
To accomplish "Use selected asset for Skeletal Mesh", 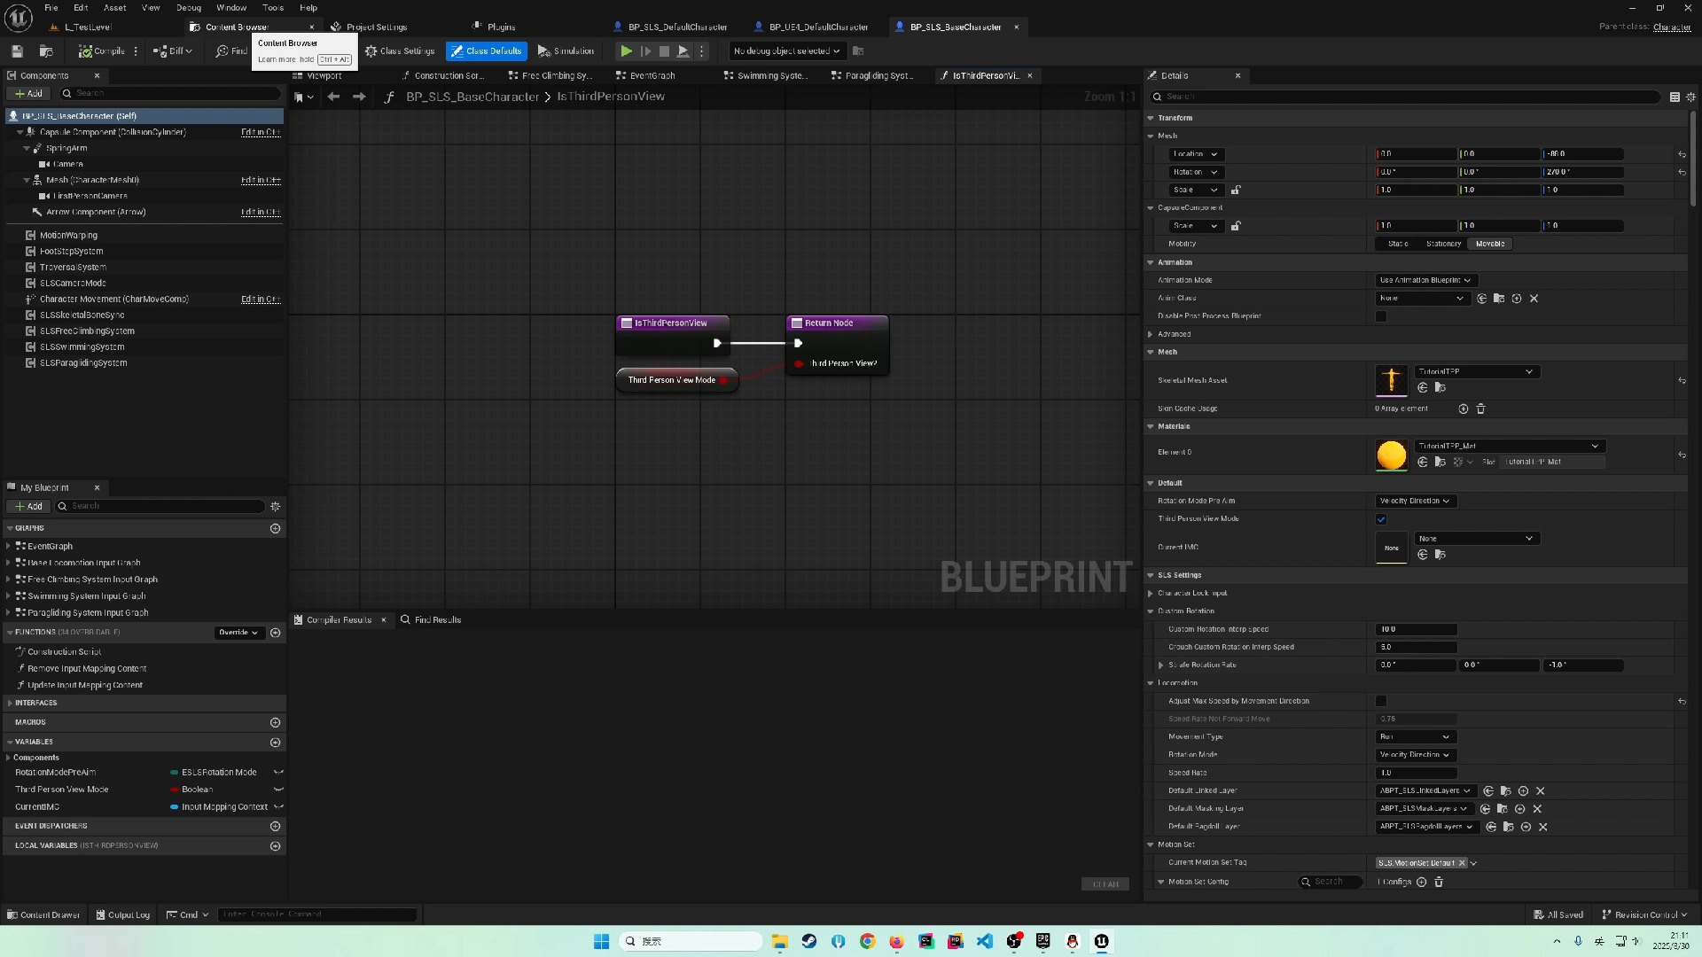I will [x=1423, y=388].
